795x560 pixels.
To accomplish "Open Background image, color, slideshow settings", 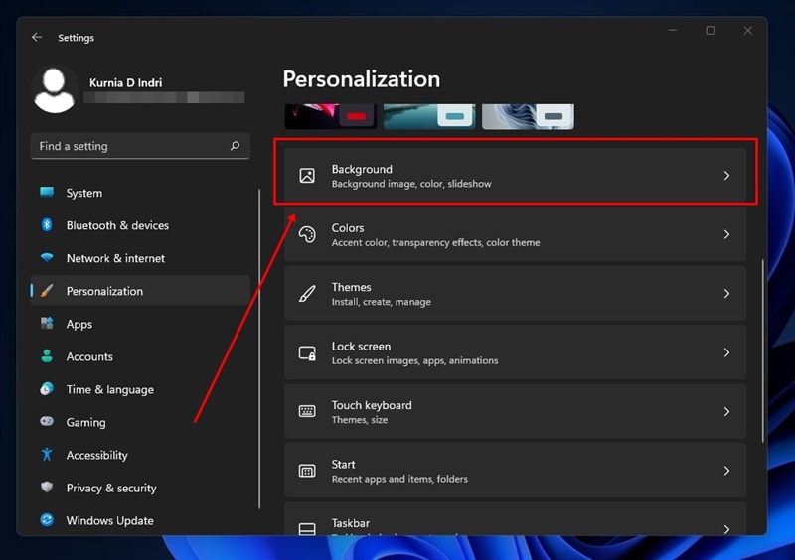I will tap(515, 176).
